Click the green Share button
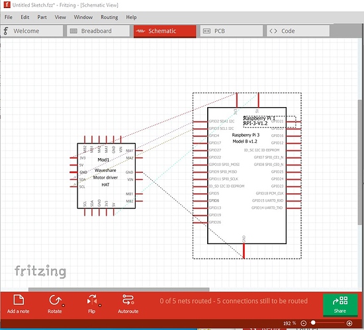This screenshot has height=330, width=364. pyautogui.click(x=340, y=305)
